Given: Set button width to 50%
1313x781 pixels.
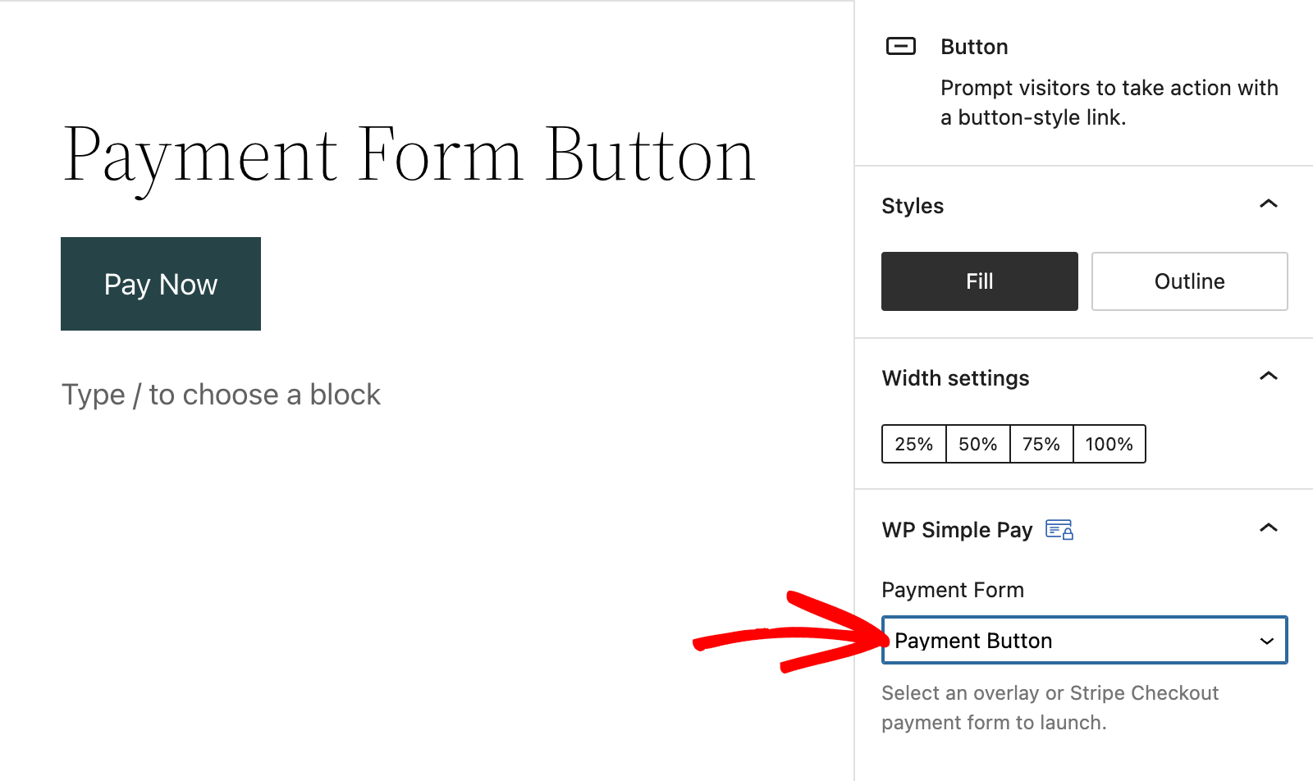Looking at the screenshot, I should [x=977, y=444].
